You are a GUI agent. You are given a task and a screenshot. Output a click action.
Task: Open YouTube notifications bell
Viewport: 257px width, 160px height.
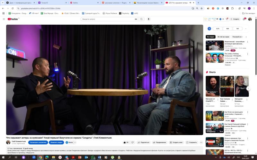pyautogui.click(x=244, y=19)
